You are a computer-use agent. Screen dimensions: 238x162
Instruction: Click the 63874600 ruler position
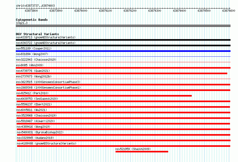pos(229,11)
